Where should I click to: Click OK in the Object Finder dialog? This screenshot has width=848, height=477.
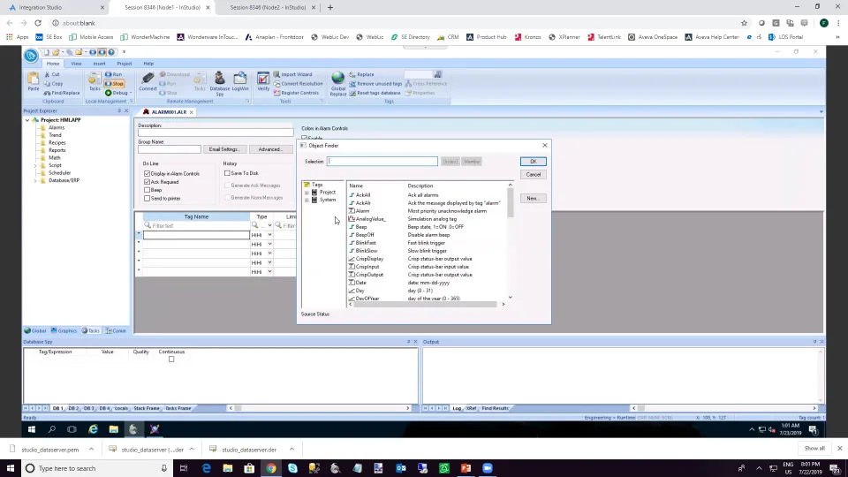click(x=533, y=162)
